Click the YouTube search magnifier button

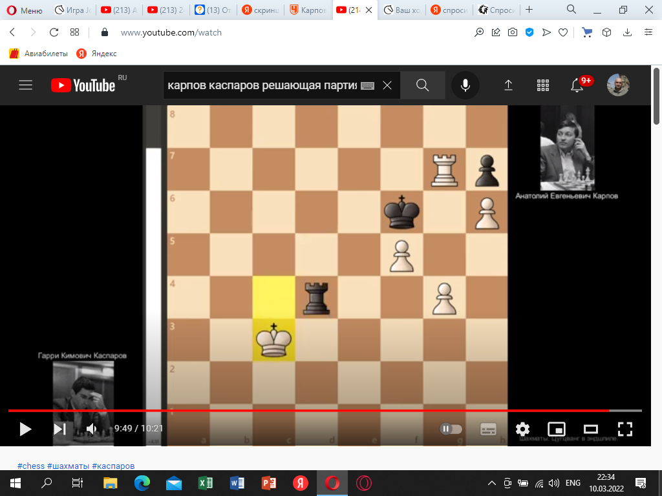click(423, 85)
